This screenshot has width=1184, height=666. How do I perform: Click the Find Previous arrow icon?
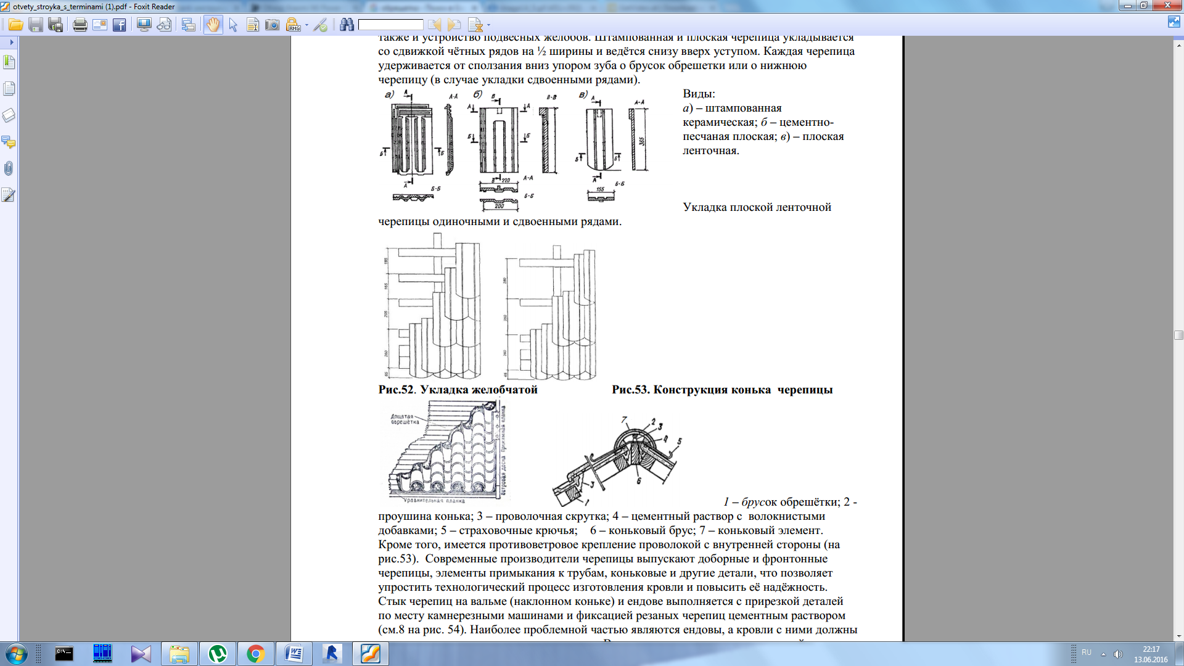point(435,25)
